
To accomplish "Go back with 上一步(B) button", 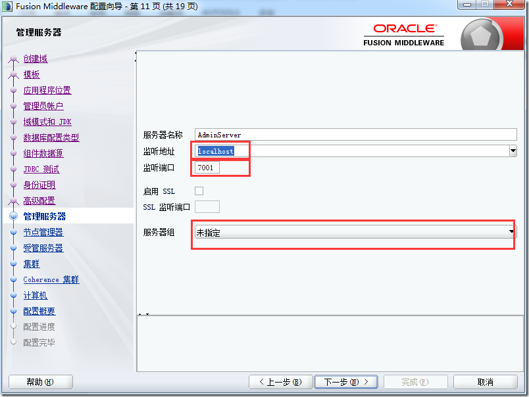I will click(281, 382).
